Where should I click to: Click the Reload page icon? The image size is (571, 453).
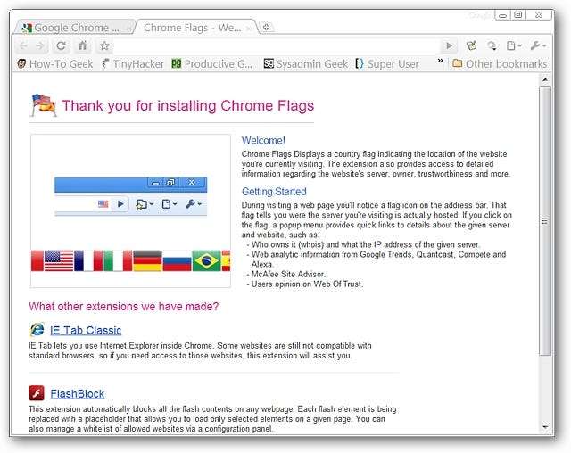[61, 45]
